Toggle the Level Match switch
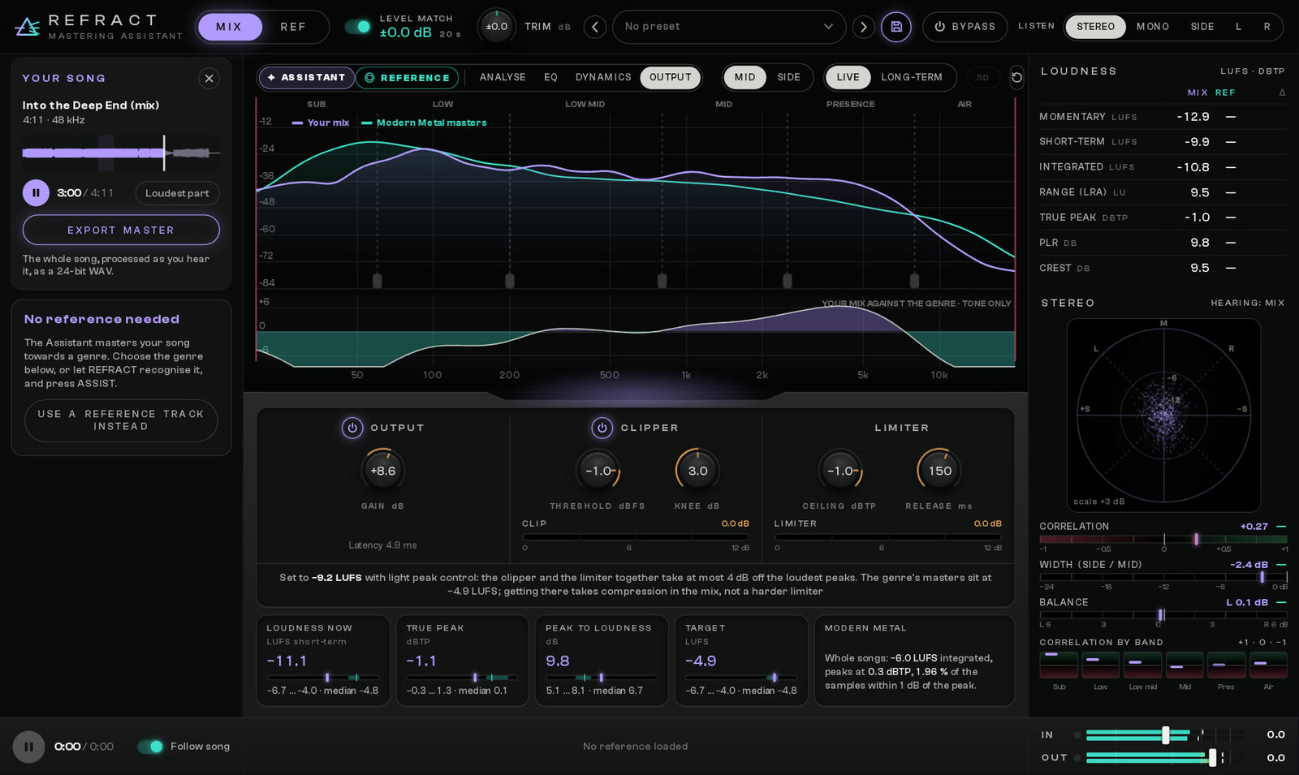 (358, 27)
